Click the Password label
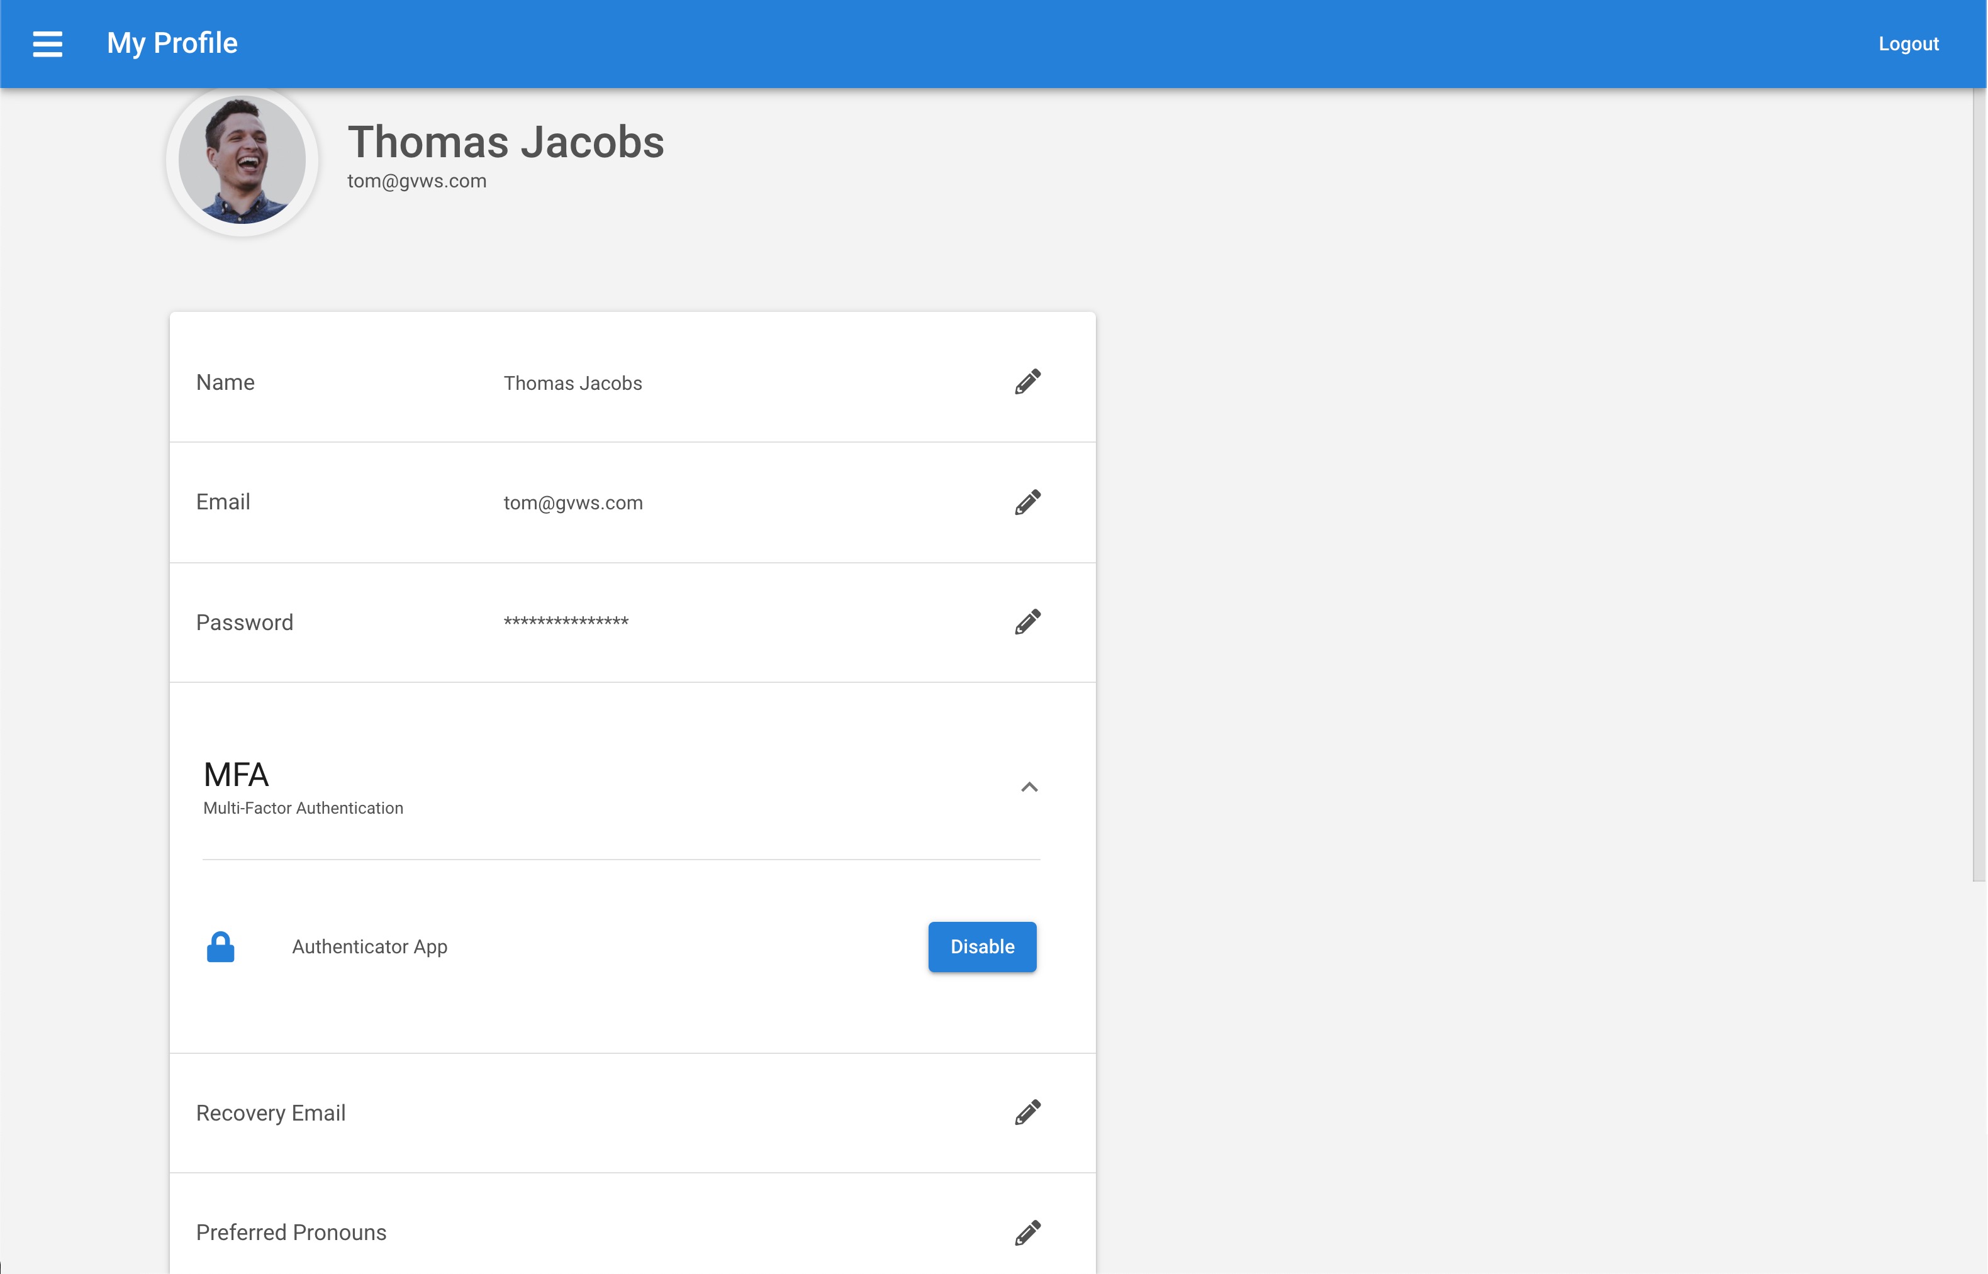This screenshot has height=1274, width=1988. 244,622
